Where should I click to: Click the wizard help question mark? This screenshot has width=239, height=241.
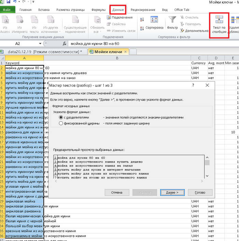pos(193,85)
